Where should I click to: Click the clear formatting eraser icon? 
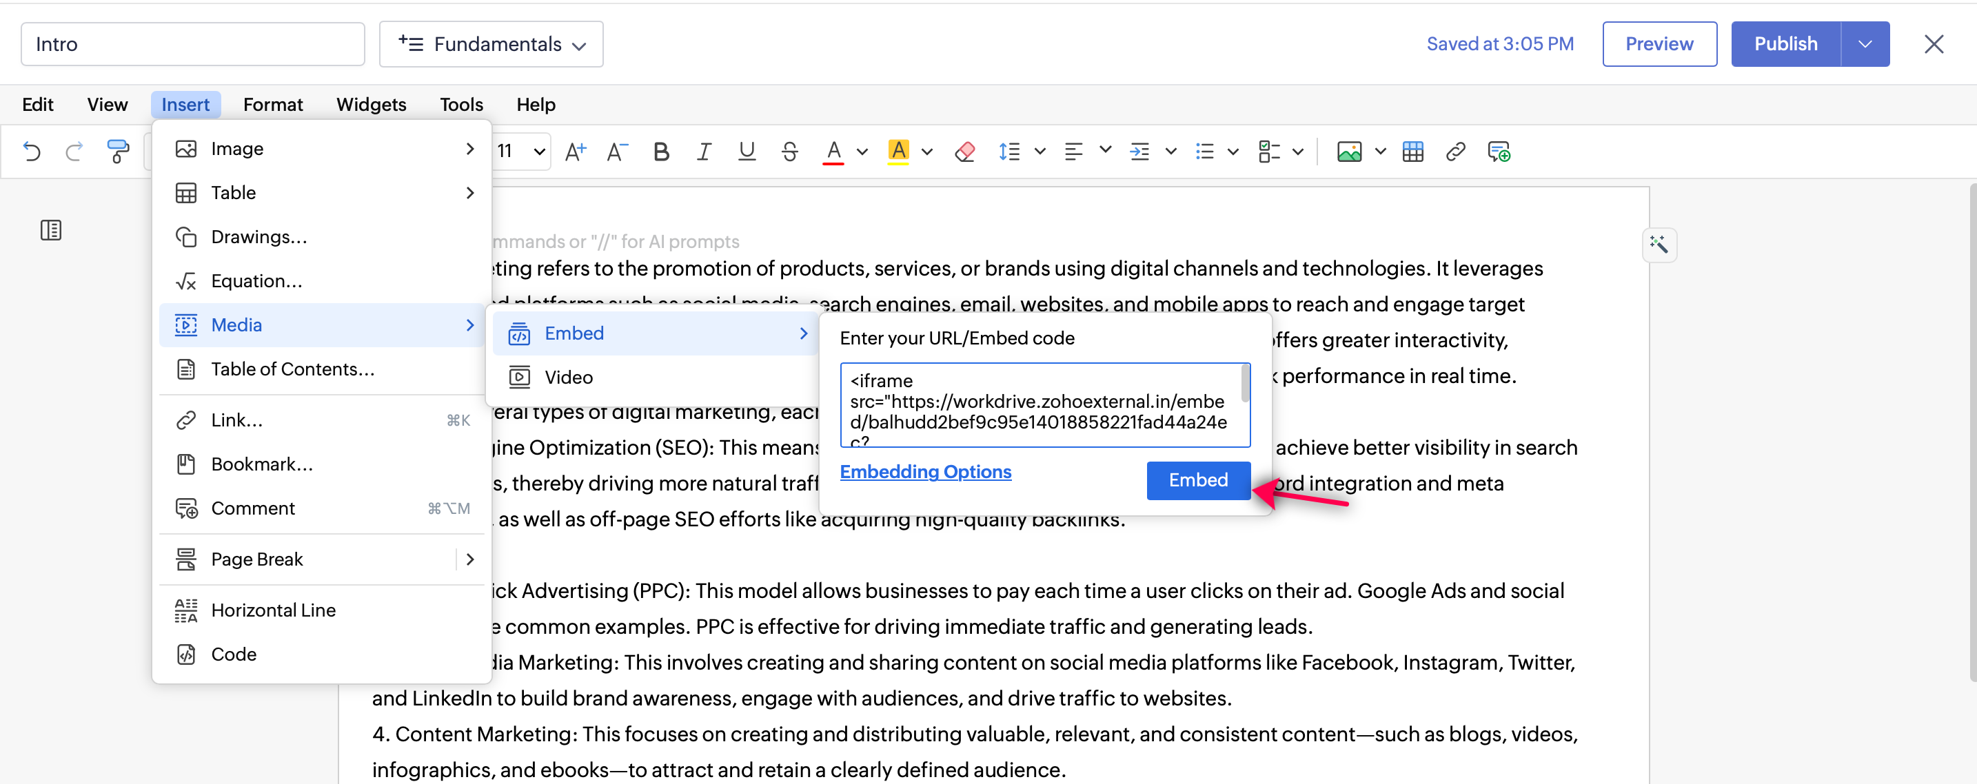click(x=964, y=152)
